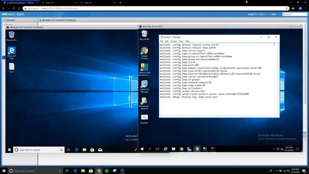Open Microsoft Store from host taskbar
The height and width of the screenshot is (174, 309).
pos(91,171)
